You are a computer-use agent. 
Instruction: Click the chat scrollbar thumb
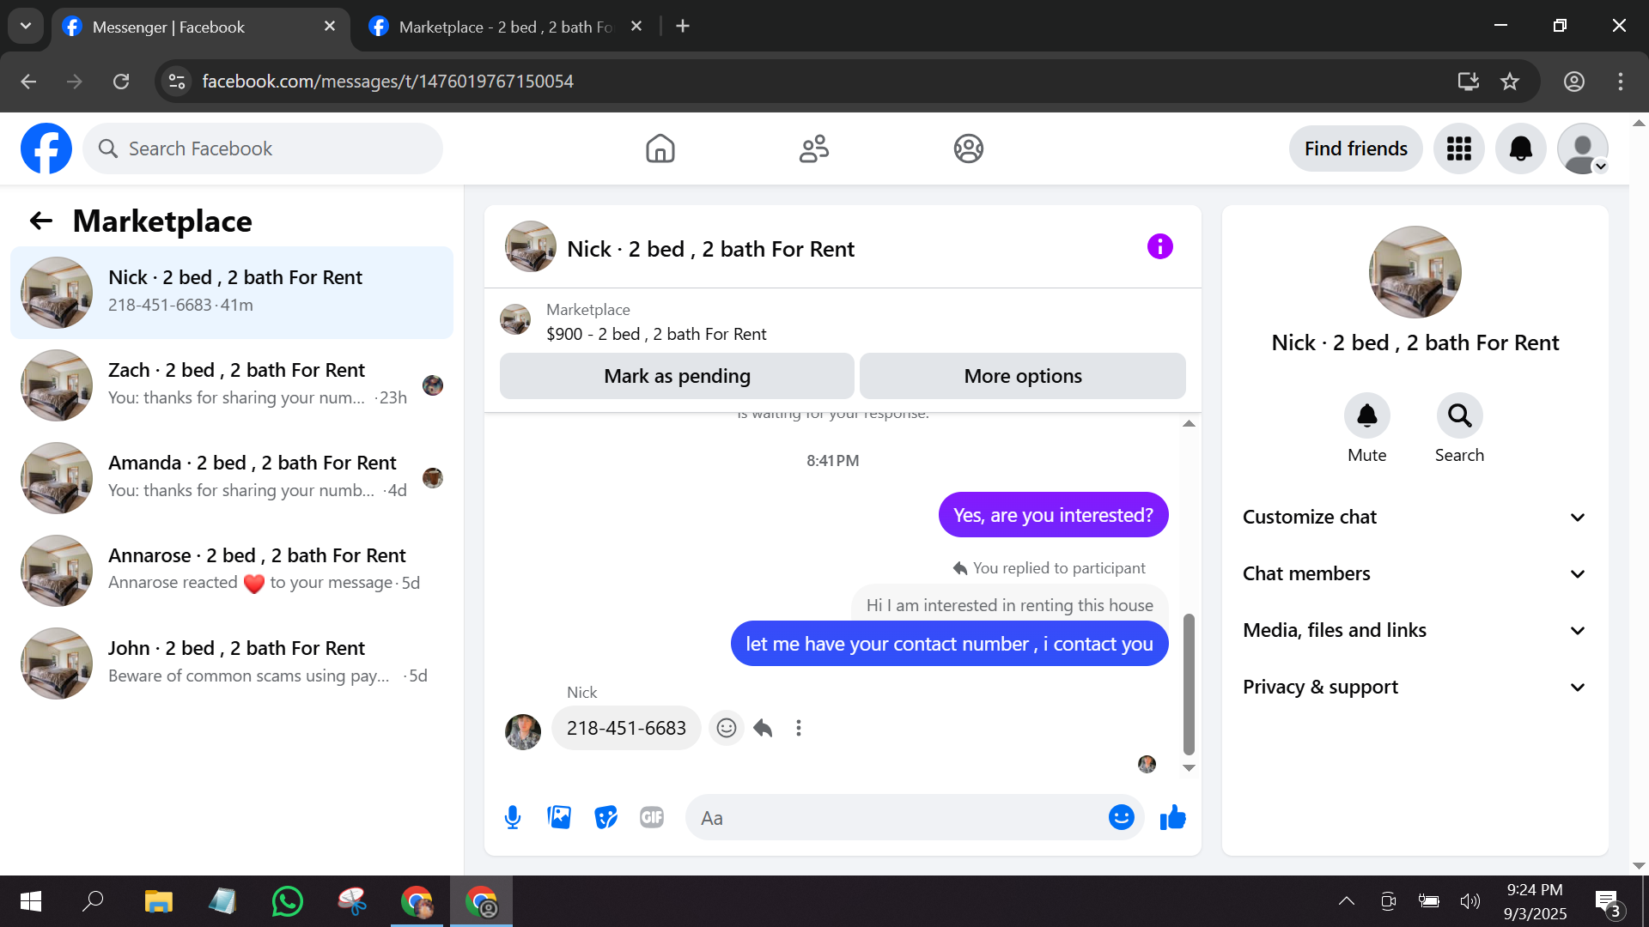click(x=1189, y=683)
